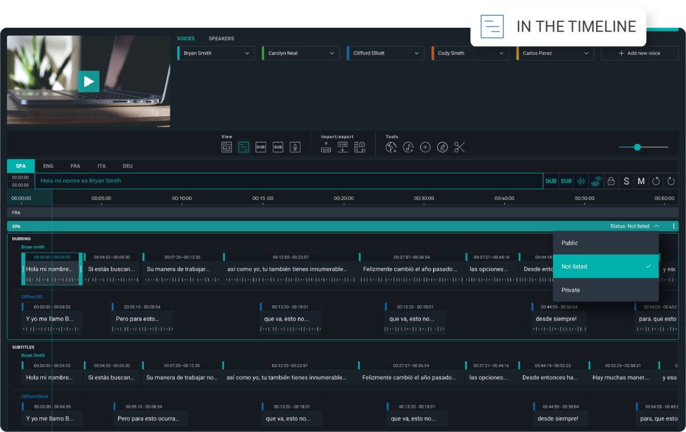Image resolution: width=686 pixels, height=432 pixels.
Task: Switch to the ENG language tab
Action: coord(48,166)
